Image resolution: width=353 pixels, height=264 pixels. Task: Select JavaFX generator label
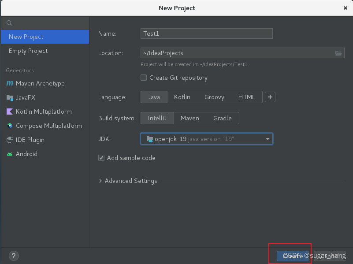[x=26, y=97]
